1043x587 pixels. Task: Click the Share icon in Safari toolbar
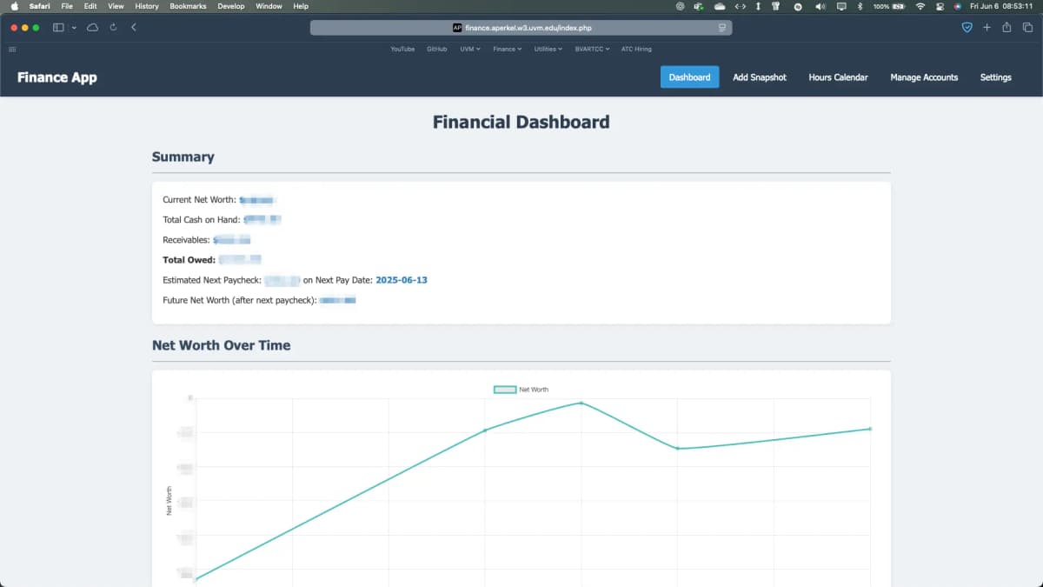point(1006,28)
